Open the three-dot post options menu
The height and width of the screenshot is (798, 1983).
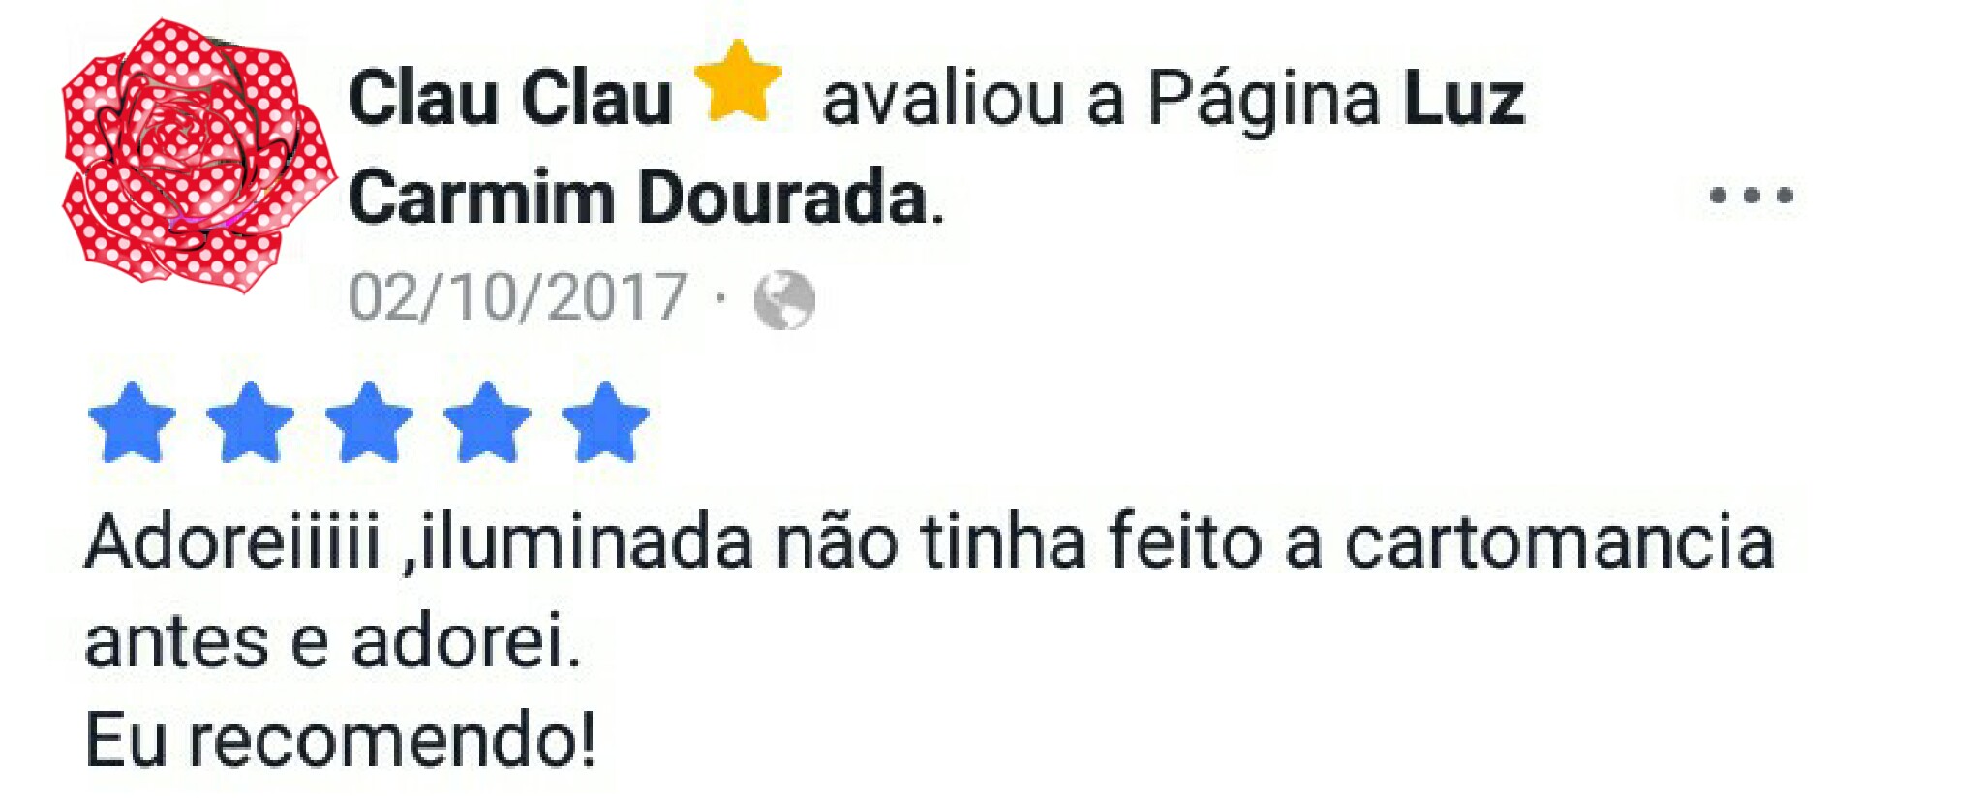(x=1752, y=196)
